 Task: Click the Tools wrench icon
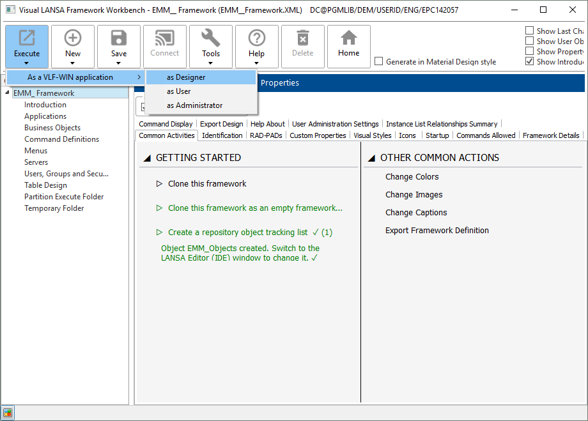click(211, 38)
